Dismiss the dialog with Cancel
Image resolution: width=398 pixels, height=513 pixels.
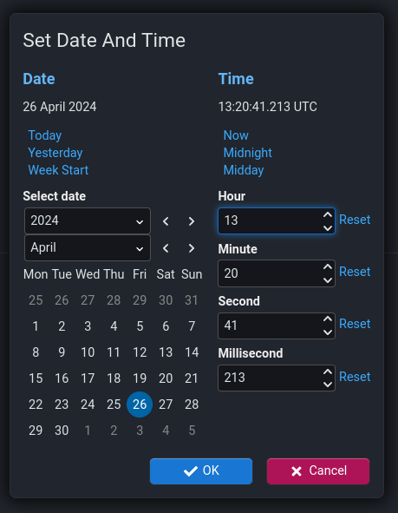point(318,471)
